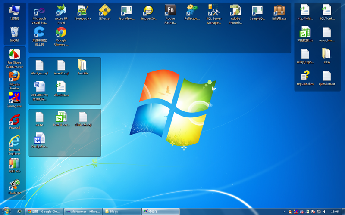Select the 20120827 Word document
This screenshot has height=215, width=345.
pos(39,91)
